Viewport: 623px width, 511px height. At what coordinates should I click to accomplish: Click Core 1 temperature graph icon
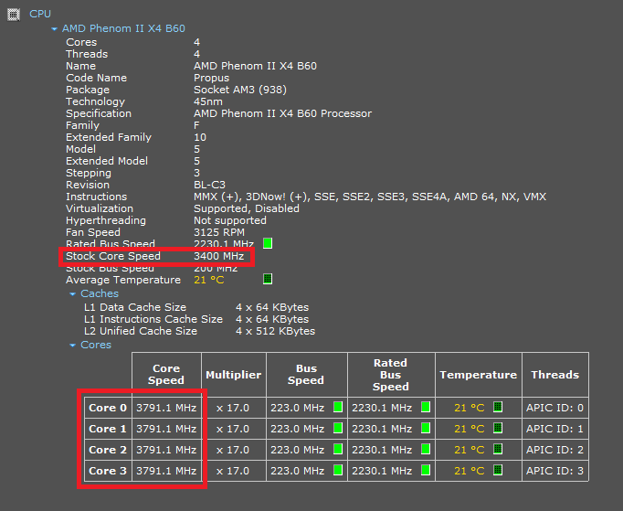[498, 428]
